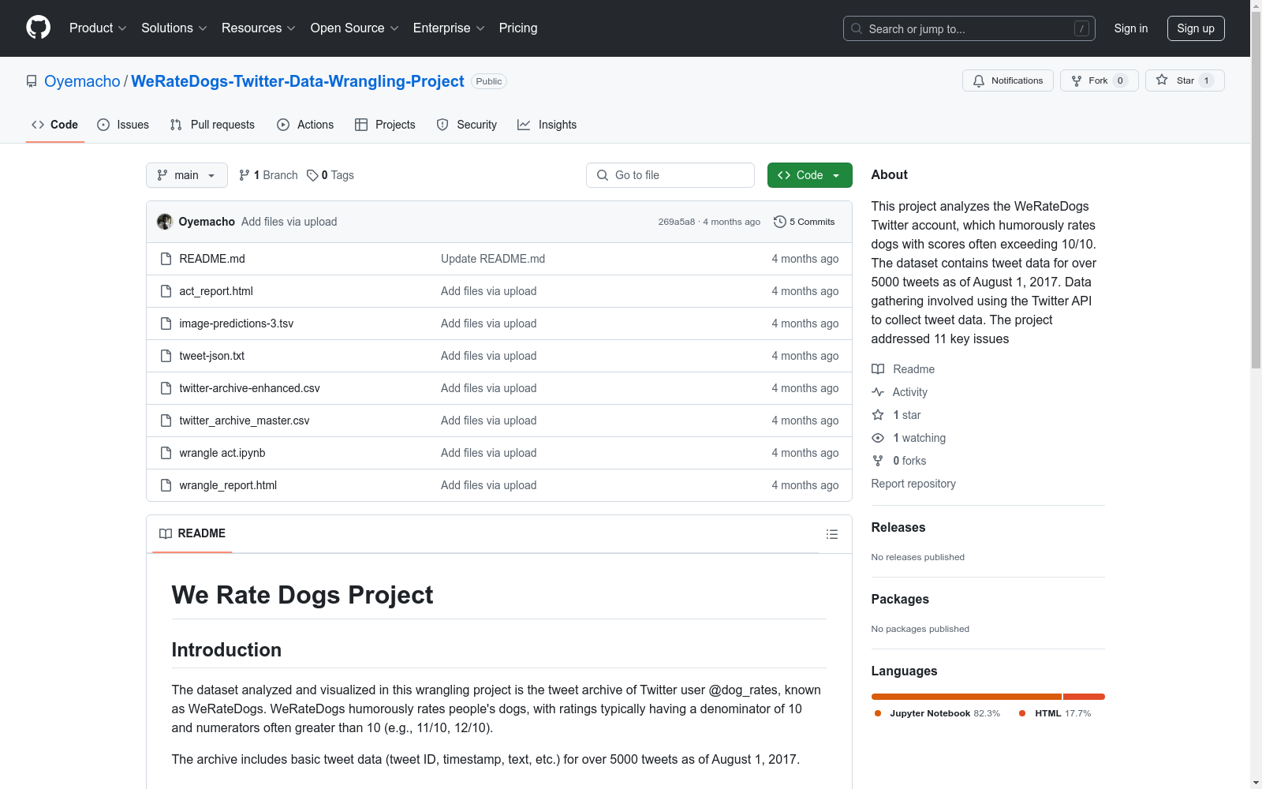Expand the Product menu
The image size is (1262, 789).
pyautogui.click(x=98, y=28)
